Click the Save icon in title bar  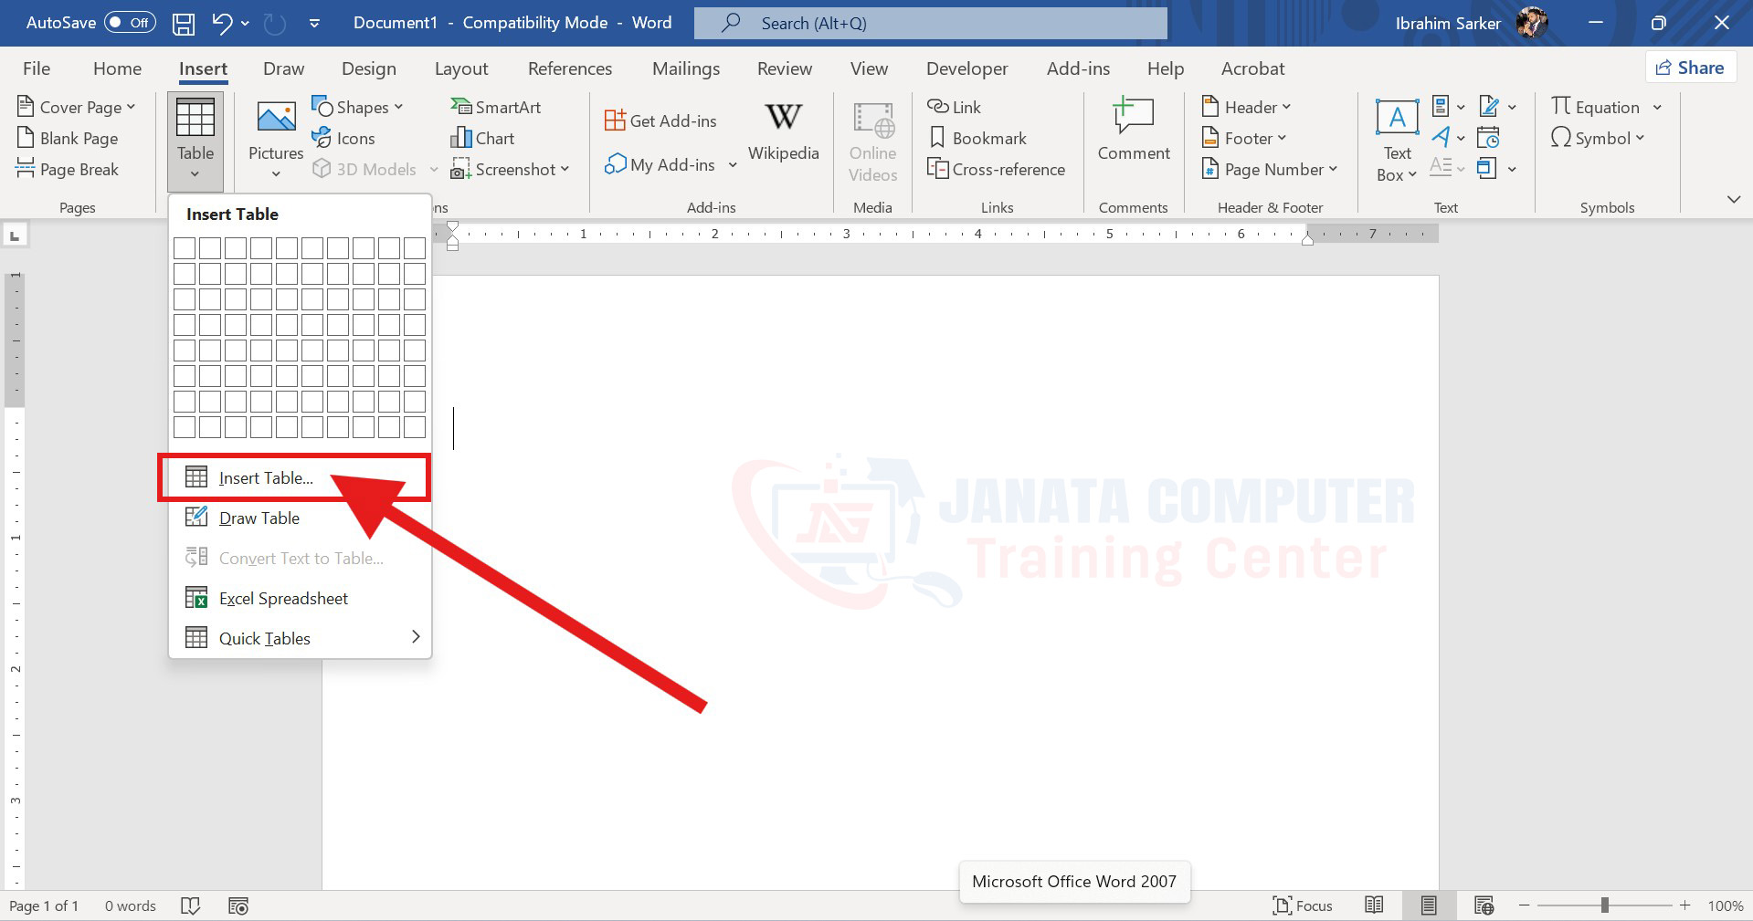click(184, 24)
